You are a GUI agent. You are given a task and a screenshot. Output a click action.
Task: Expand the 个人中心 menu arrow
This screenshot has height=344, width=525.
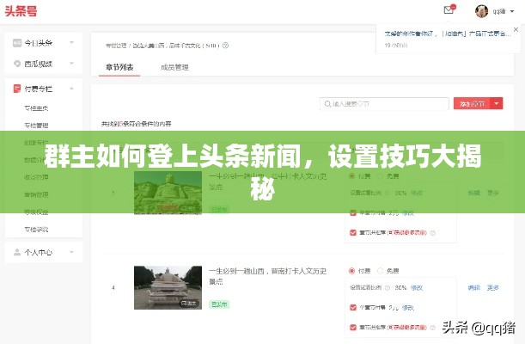(71, 252)
